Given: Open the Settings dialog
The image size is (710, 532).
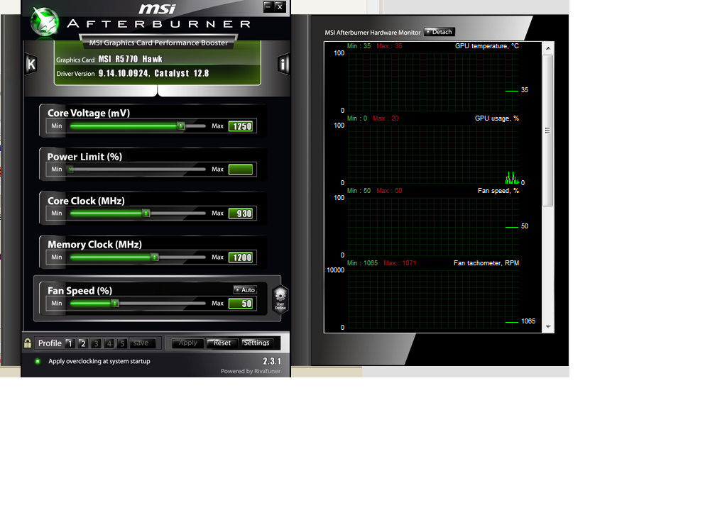Looking at the screenshot, I should [257, 343].
